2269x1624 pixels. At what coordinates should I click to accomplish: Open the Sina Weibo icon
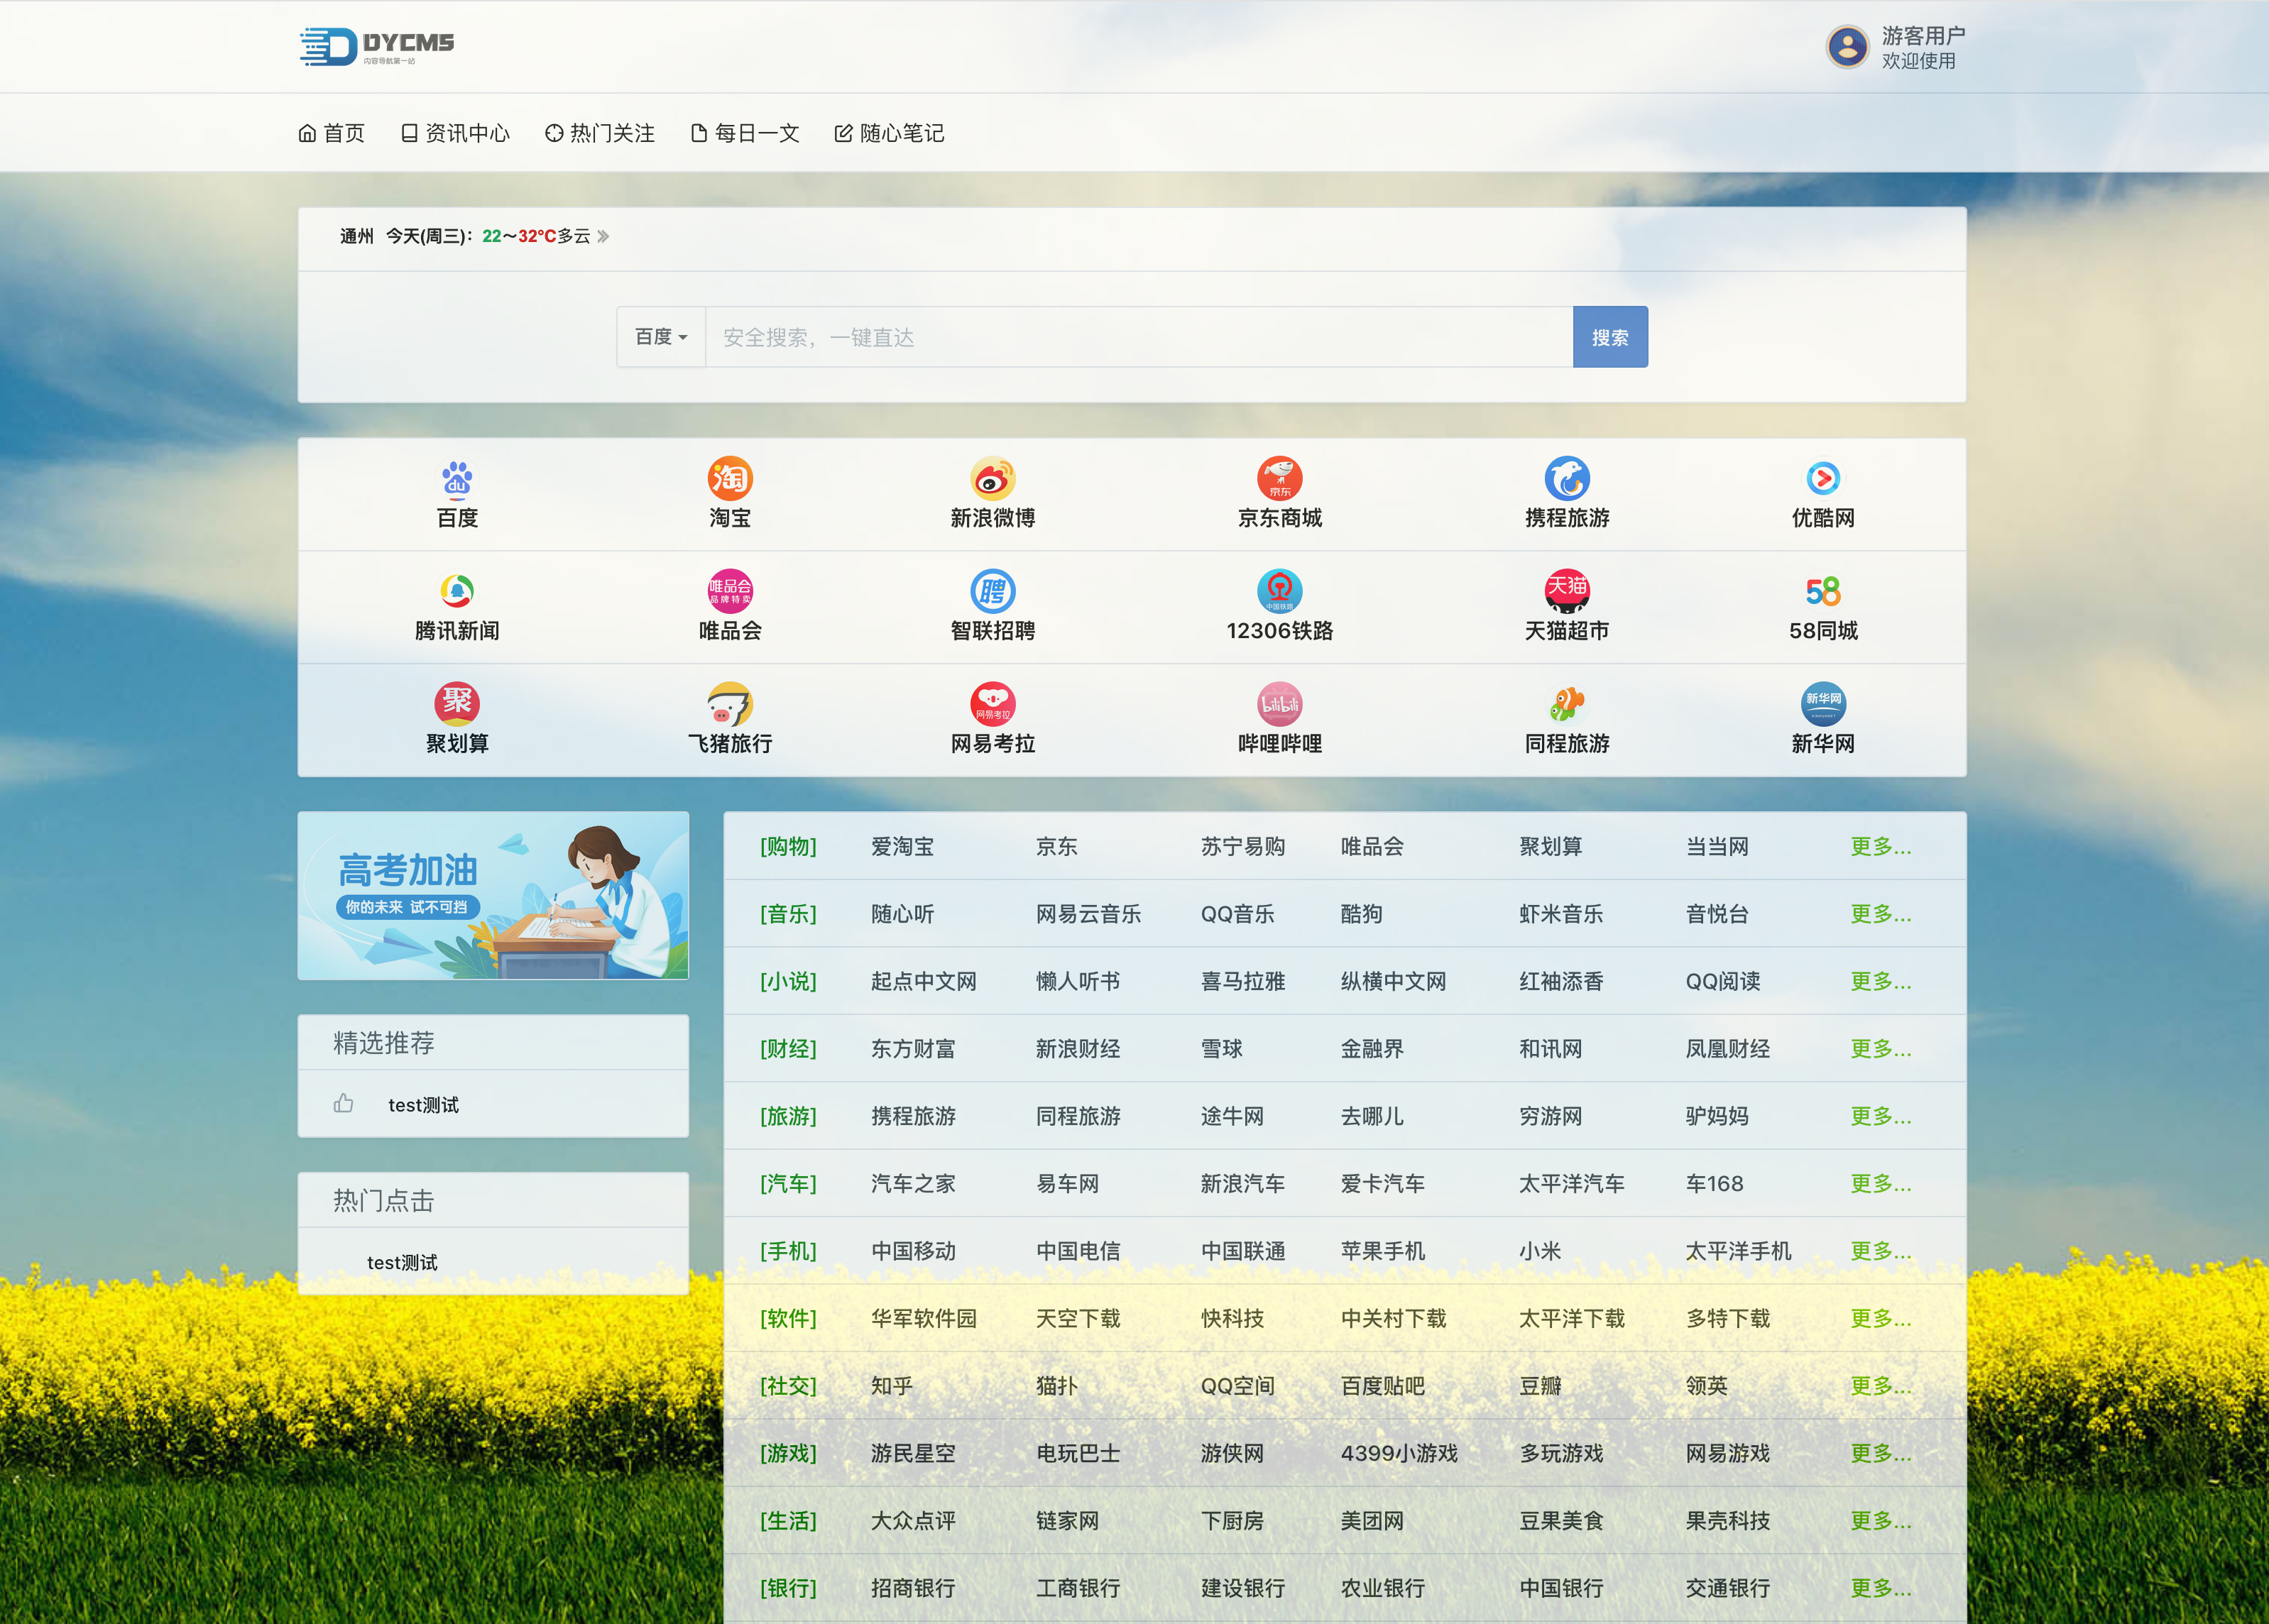coord(992,479)
